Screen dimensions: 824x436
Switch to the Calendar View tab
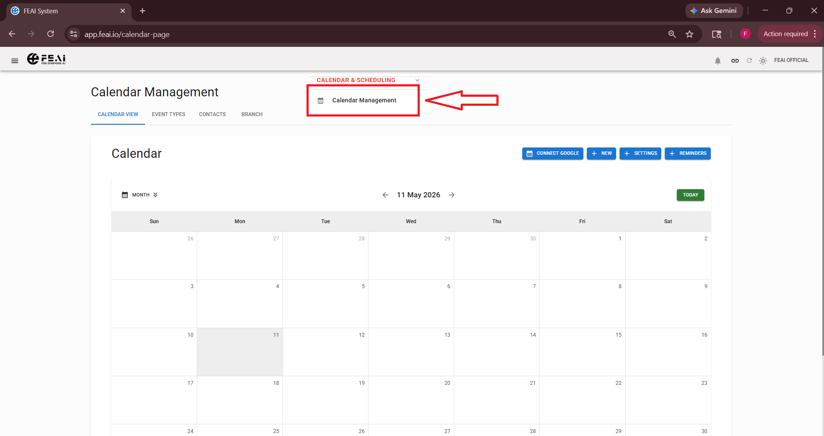point(118,114)
